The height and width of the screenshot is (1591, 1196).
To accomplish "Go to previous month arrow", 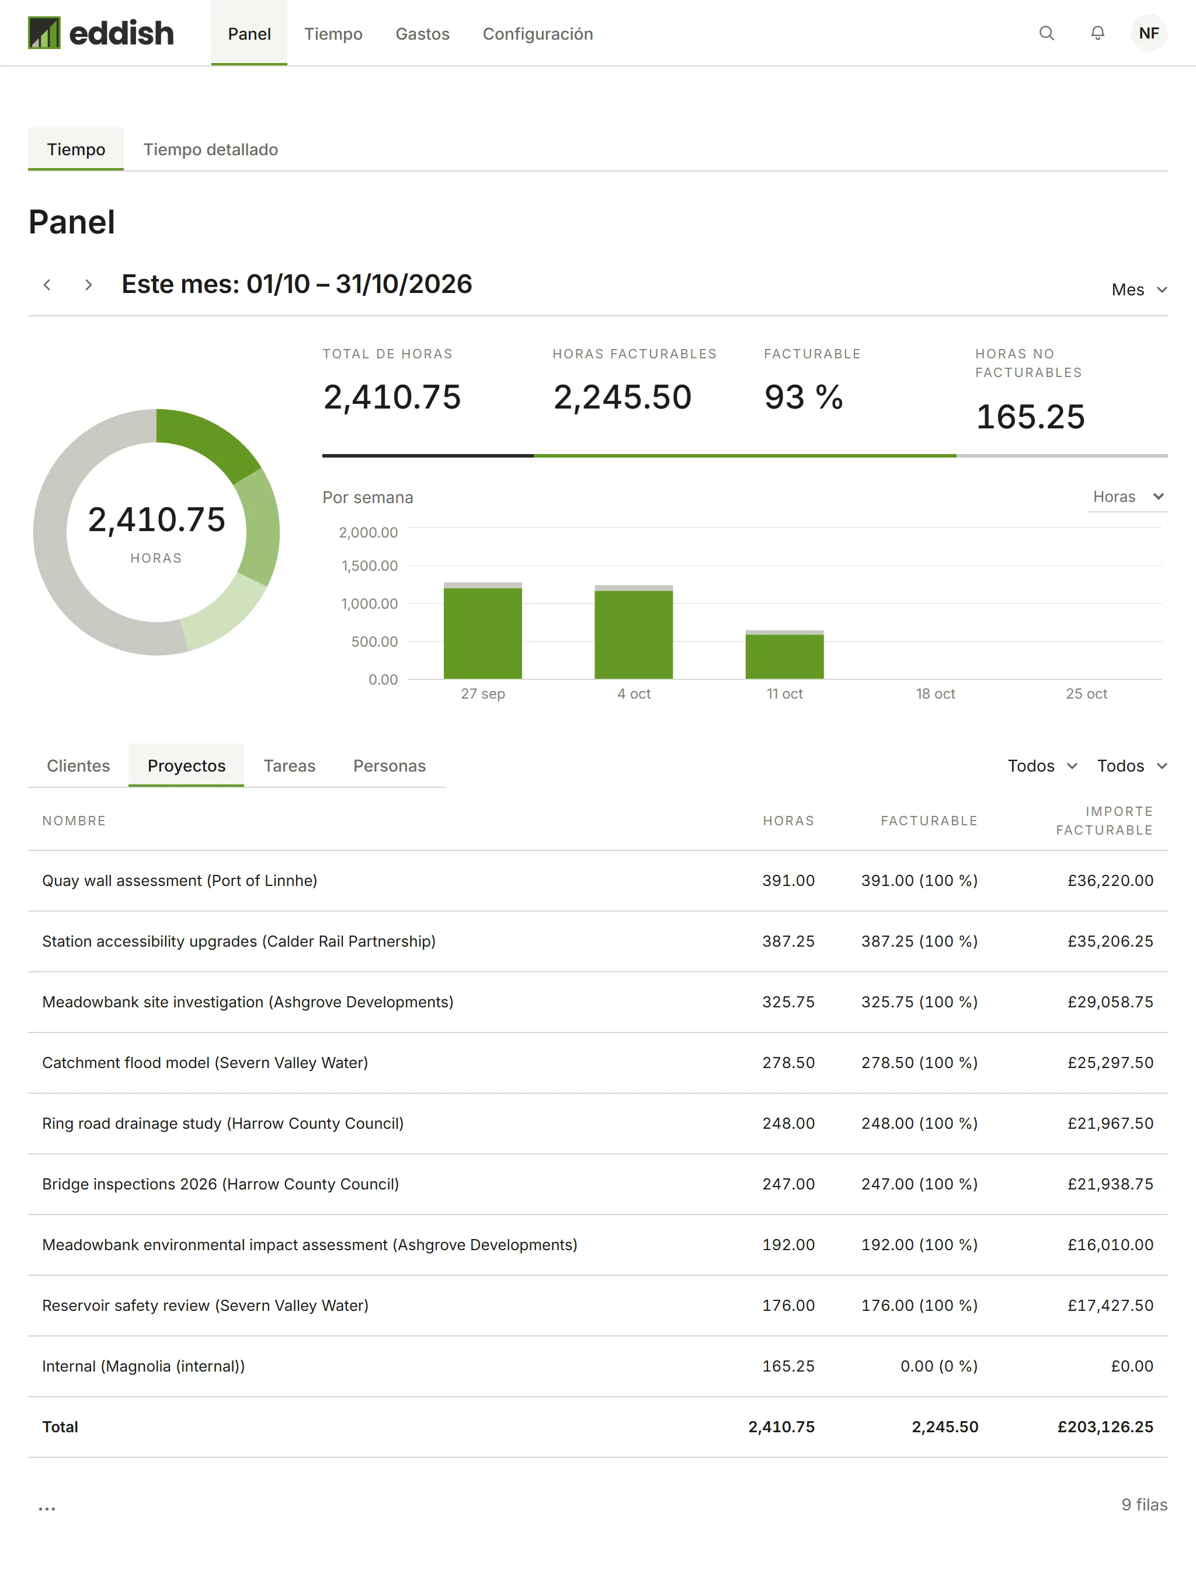I will 47,285.
